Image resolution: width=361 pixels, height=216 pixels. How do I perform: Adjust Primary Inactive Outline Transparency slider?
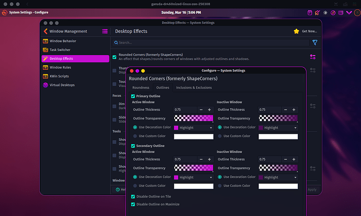[x=278, y=118]
